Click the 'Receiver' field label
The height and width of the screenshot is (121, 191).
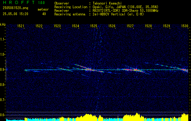(x=62, y=11)
